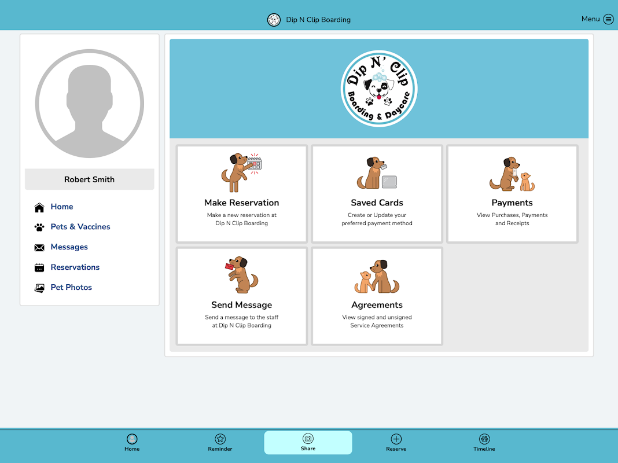Select the Home tab label in bottom bar

(132, 449)
